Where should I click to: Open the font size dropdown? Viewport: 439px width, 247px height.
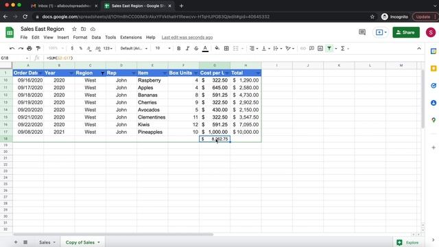pyautogui.click(x=163, y=49)
